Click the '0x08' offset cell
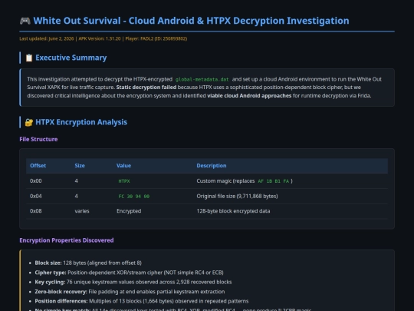This screenshot has width=414, height=311. tap(35, 211)
